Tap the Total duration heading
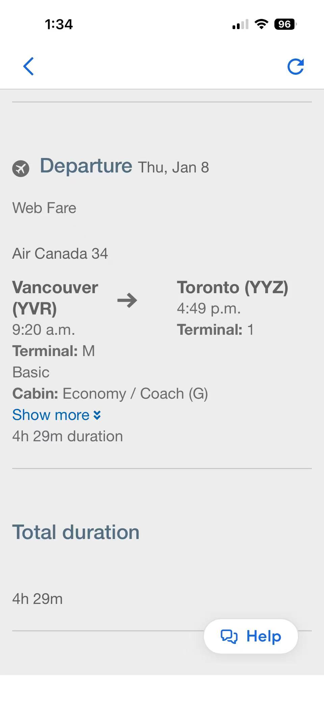This screenshot has width=324, height=703. click(x=76, y=532)
